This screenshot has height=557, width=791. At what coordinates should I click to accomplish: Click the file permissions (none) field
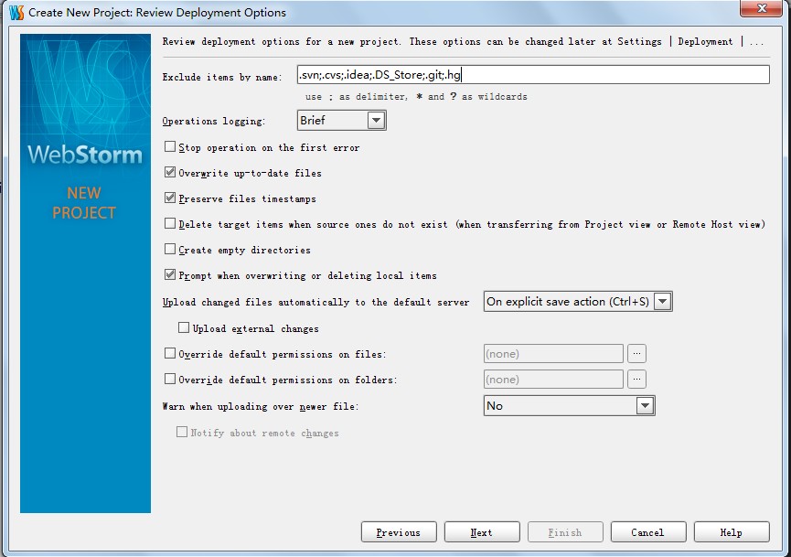[553, 354]
